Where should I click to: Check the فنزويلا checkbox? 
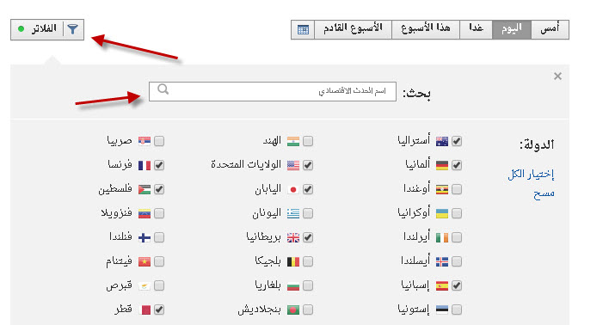click(x=159, y=213)
